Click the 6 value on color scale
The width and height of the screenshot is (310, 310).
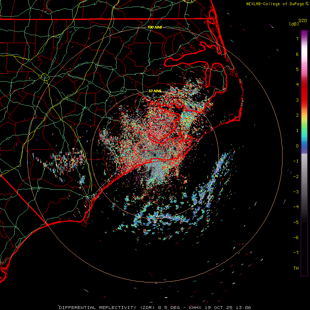[x=297, y=54]
